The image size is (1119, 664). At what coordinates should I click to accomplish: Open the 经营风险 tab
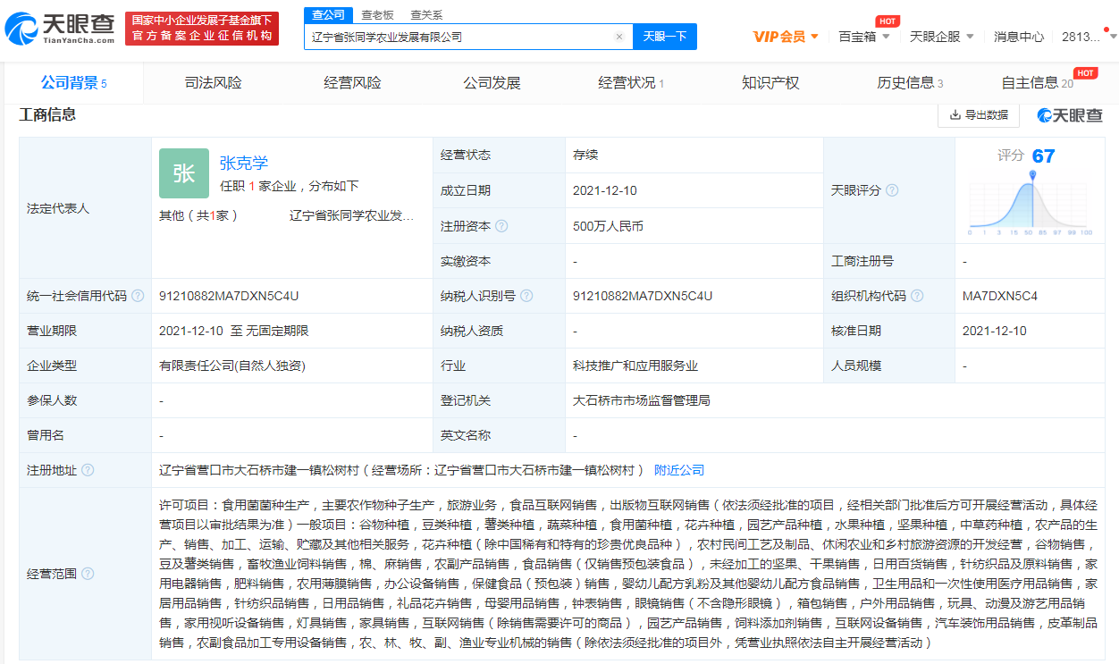[352, 83]
